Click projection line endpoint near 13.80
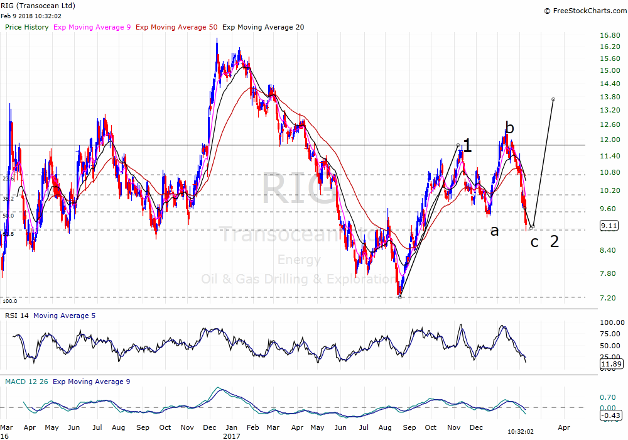This screenshot has width=628, height=440. click(553, 99)
